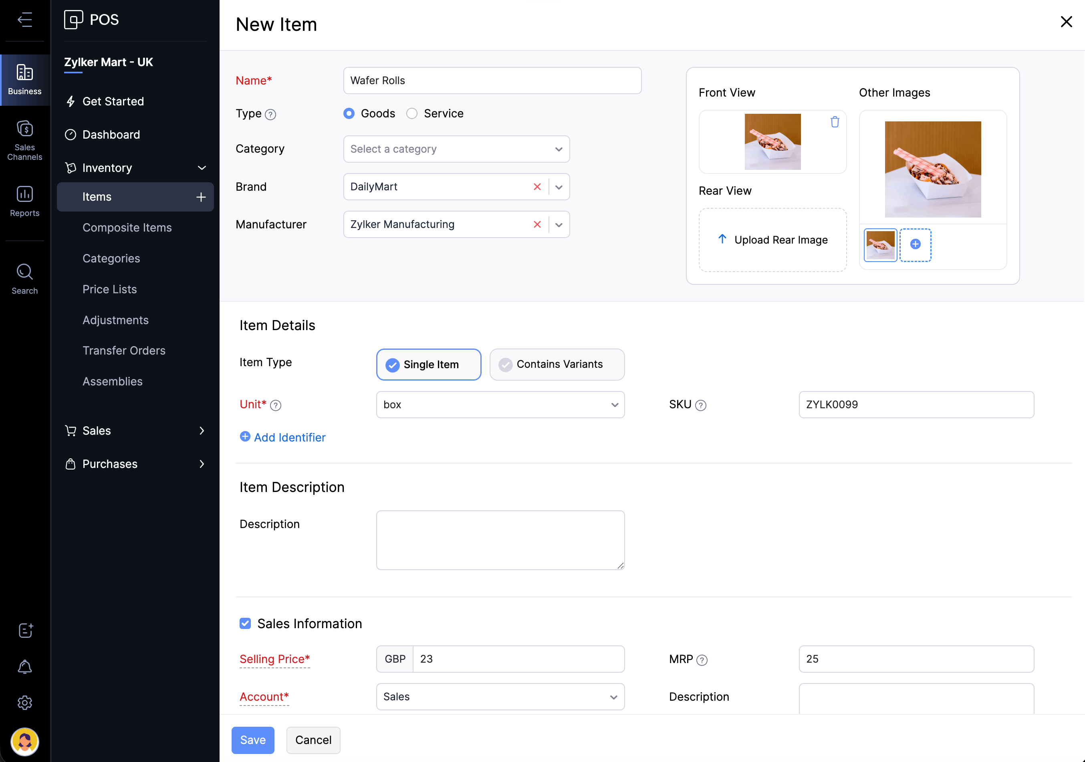Select the Service radio button
1085x762 pixels.
tap(411, 113)
